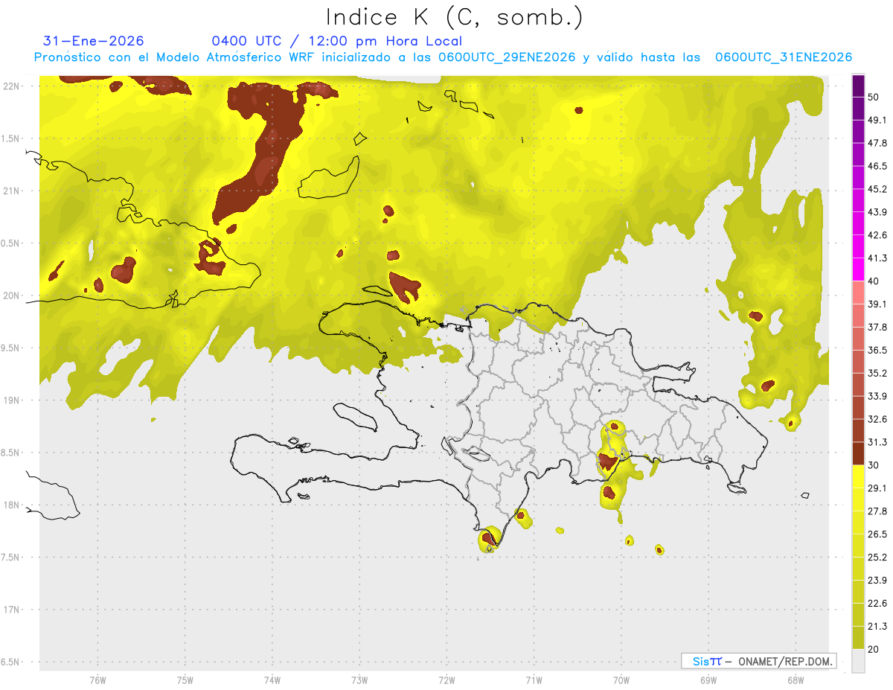This screenshot has width=893, height=690.
Task: Click colorbar value "42.6"
Action: tap(877, 235)
